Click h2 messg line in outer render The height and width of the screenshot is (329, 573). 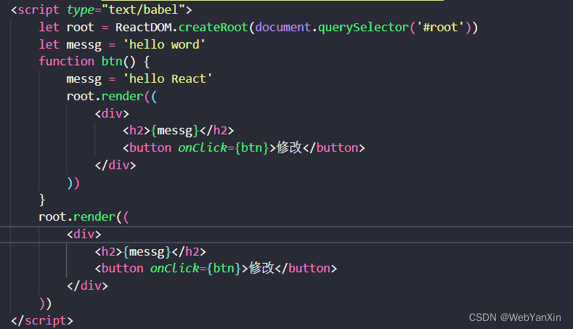click(150, 251)
